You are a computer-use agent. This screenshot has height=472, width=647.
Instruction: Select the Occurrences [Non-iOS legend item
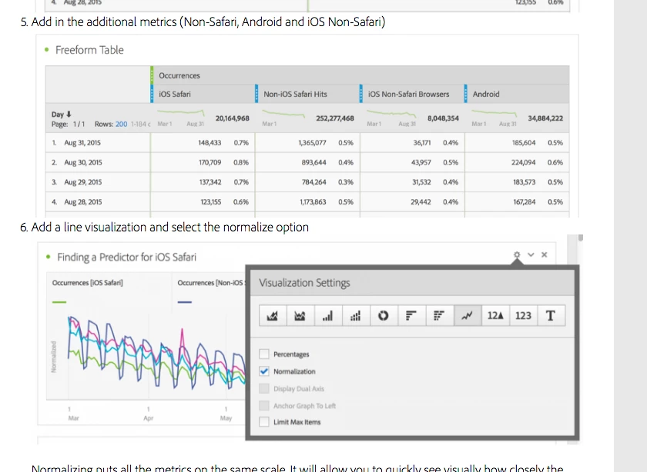coord(210,283)
